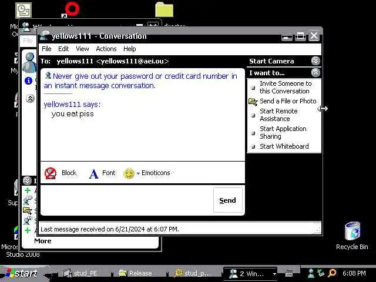Click the user avatar in Messenger main window
Image resolution: width=376 pixels, height=282 pixels.
(x=29, y=62)
